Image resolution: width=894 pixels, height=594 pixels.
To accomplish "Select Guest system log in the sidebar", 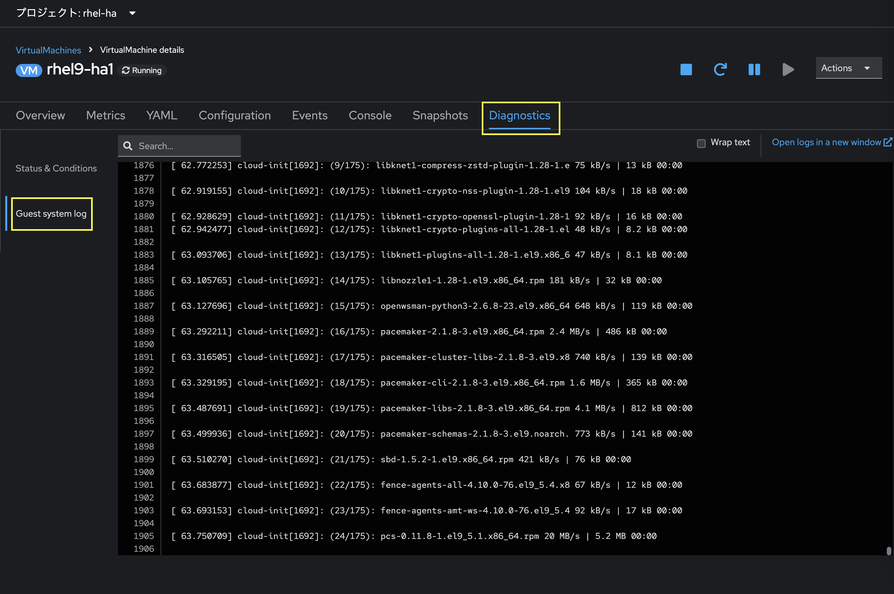I will (51, 214).
